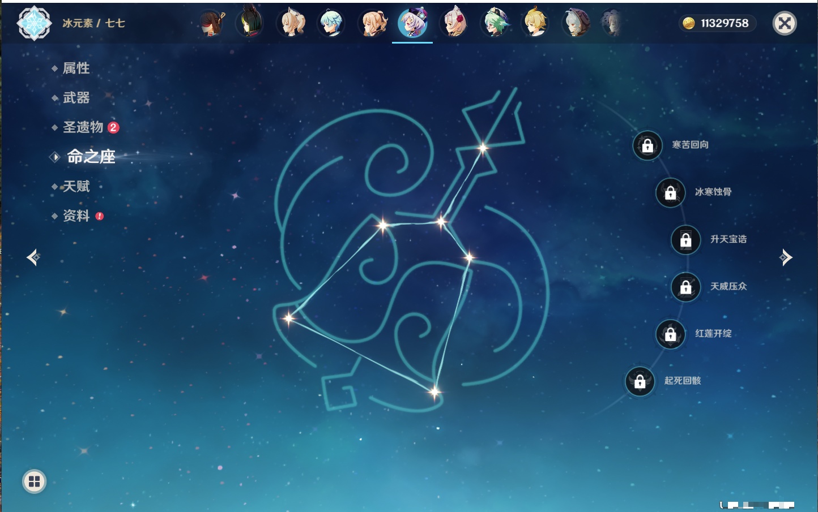The image size is (818, 512).
Task: Click the leftmost constellation star node
Action: tap(289, 318)
